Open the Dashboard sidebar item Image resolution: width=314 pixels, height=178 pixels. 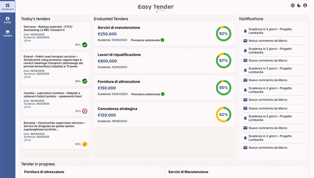(8, 7)
